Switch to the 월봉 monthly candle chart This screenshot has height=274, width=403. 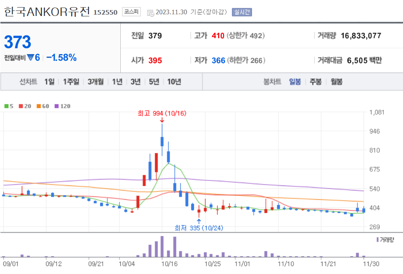coord(336,82)
